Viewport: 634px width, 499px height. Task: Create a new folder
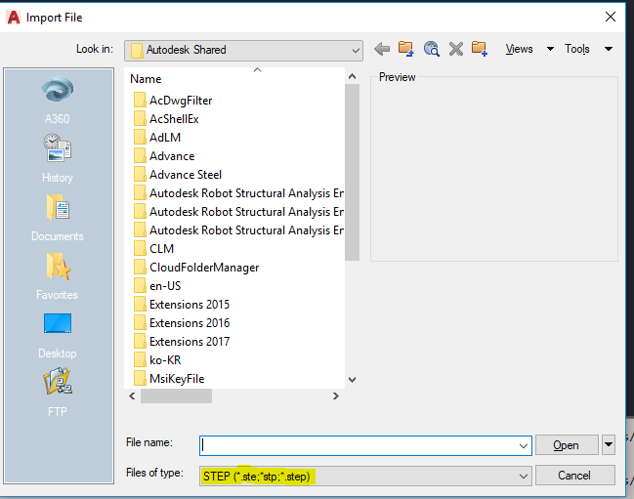[x=480, y=49]
